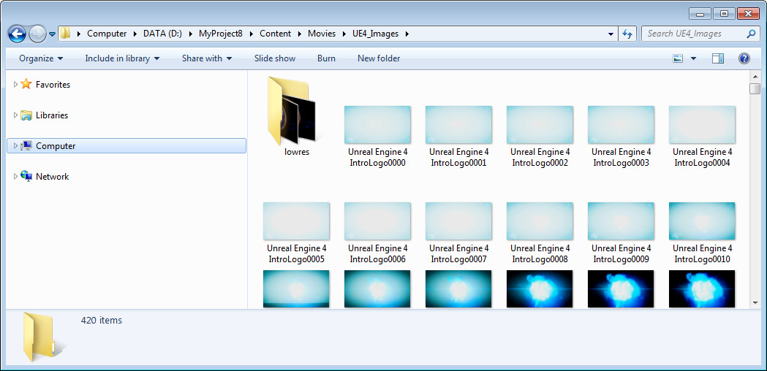Click the Change your view icon
The width and height of the screenshot is (767, 371).
(678, 58)
